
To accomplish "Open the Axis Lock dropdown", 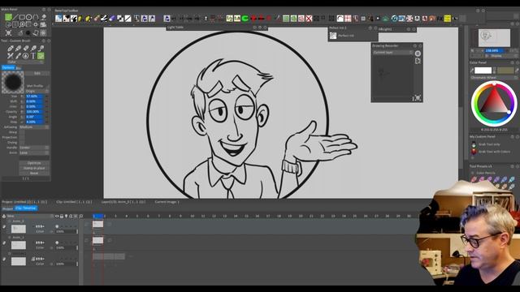I will pos(34,153).
